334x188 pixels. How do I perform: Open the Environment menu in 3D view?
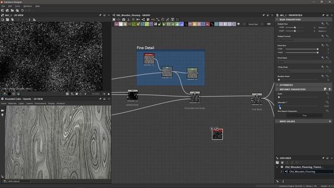(40, 103)
